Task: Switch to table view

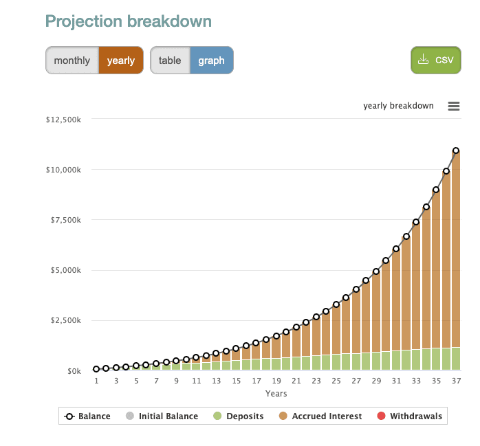Action: pos(170,60)
